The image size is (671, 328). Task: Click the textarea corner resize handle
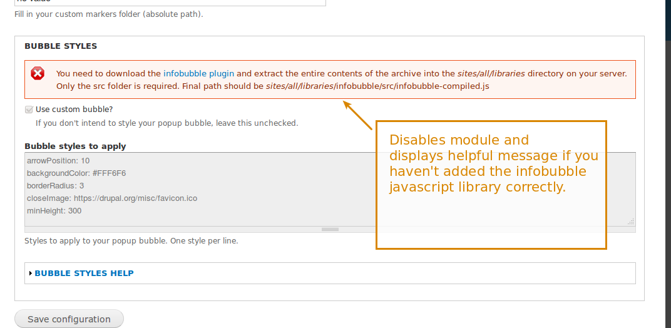[631, 221]
